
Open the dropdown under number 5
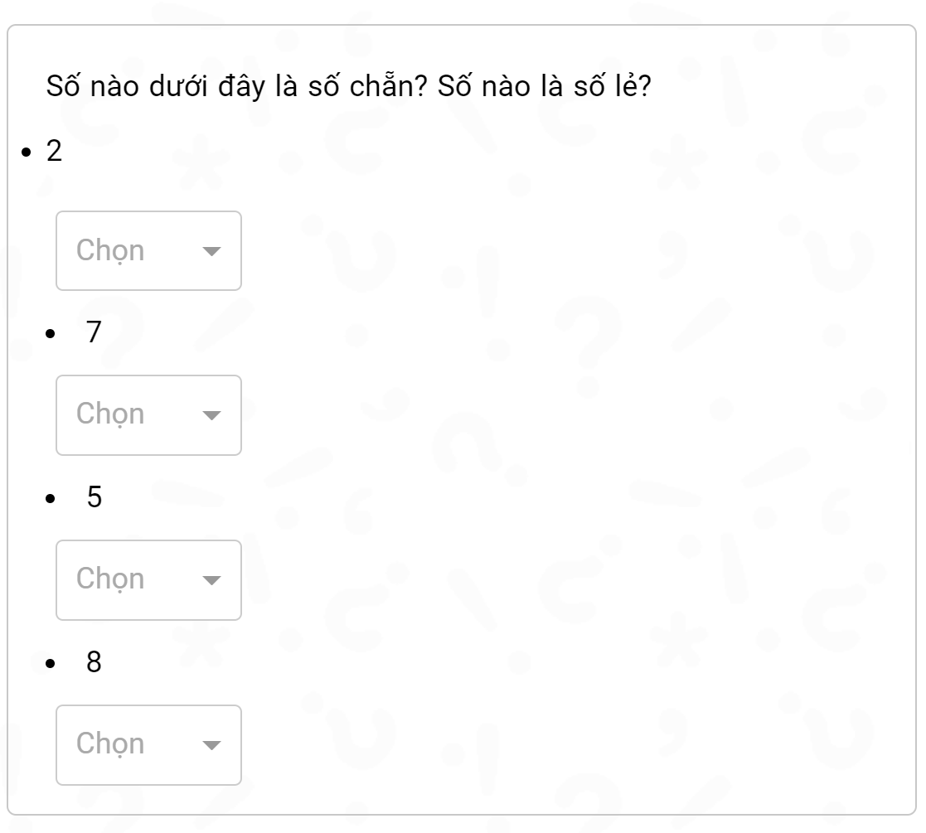148,579
